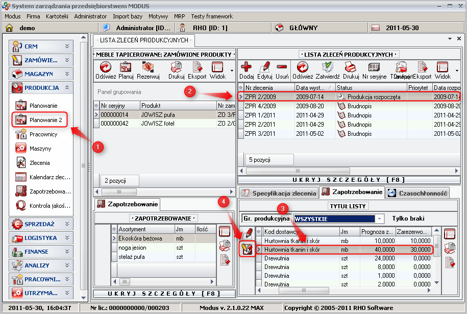Click the Rezerwuj icon
The width and height of the screenshot is (467, 314).
point(148,67)
